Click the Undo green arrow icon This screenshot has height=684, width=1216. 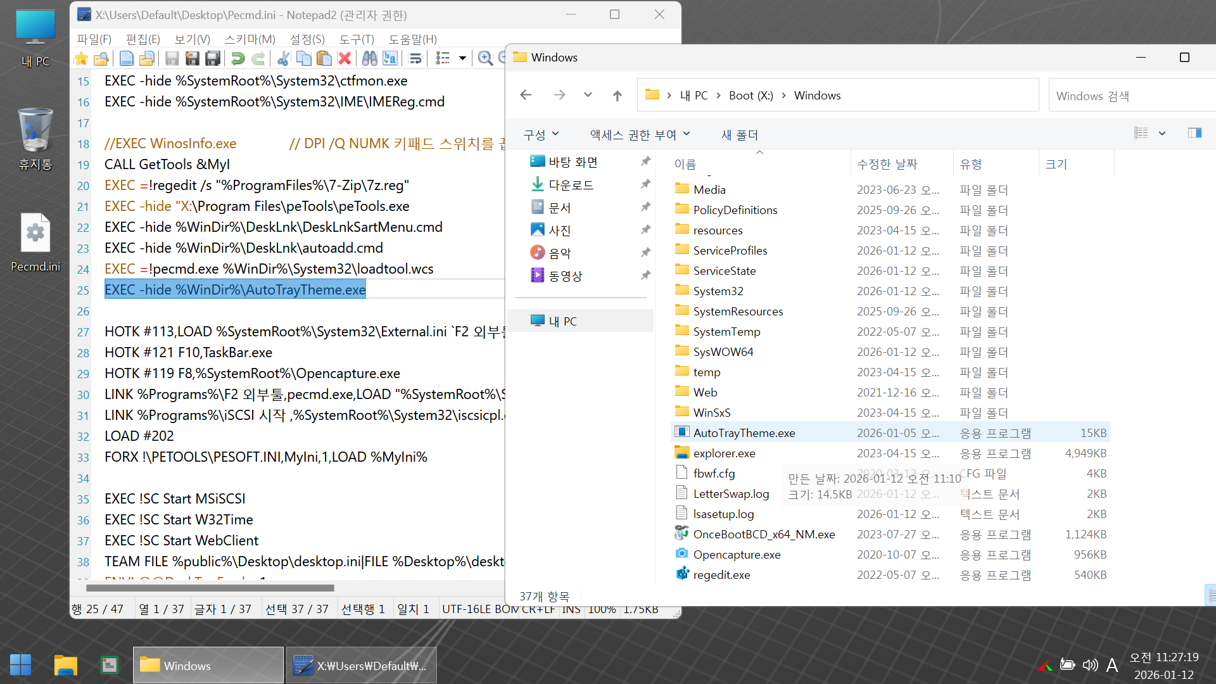pos(237,59)
